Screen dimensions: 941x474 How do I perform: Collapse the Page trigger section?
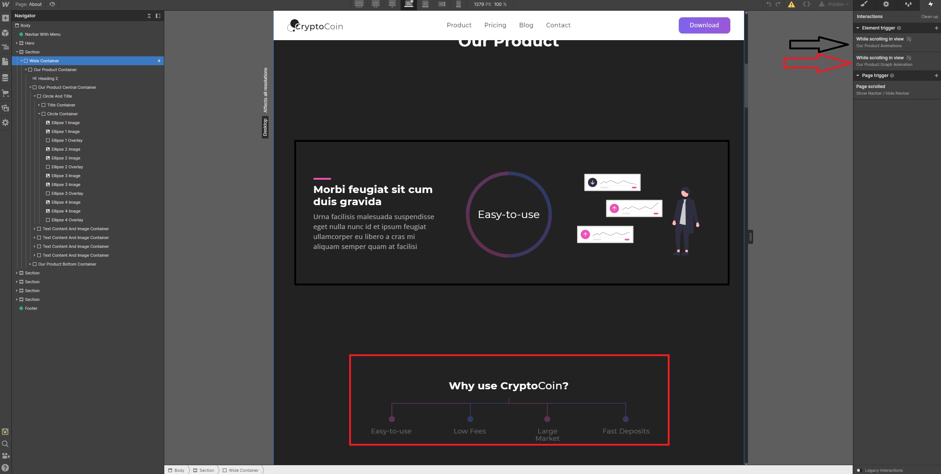(x=858, y=76)
